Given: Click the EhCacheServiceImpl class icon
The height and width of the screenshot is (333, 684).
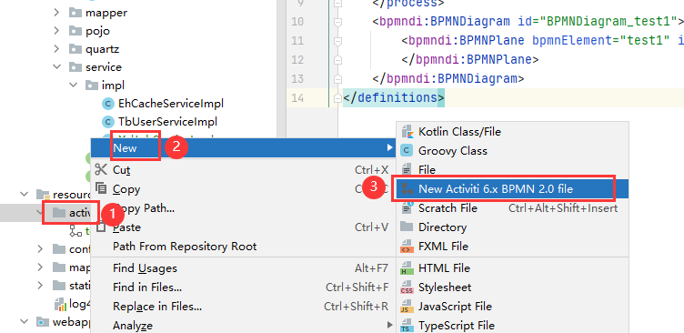Looking at the screenshot, I should coord(107,104).
